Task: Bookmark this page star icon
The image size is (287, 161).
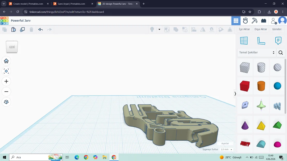Action: click(x=250, y=12)
